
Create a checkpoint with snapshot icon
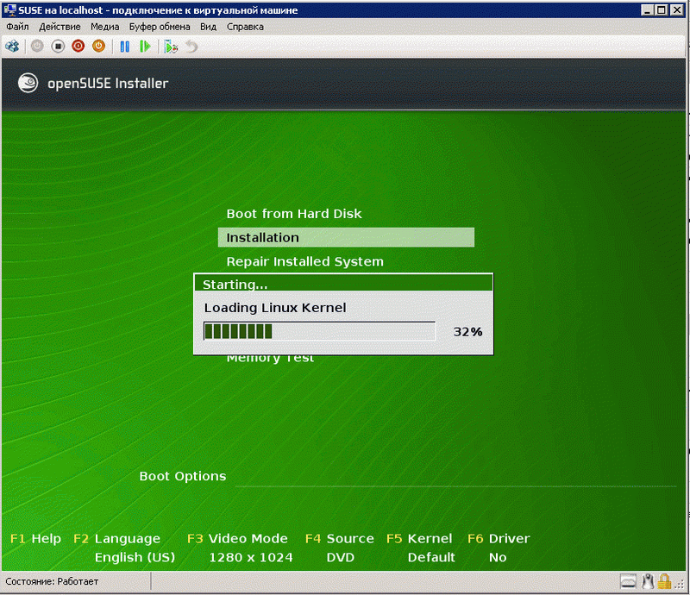pyautogui.click(x=171, y=47)
